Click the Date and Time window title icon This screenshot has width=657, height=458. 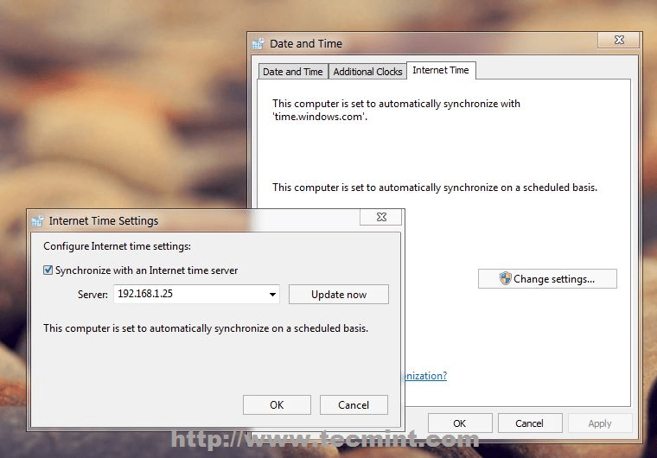[x=258, y=43]
